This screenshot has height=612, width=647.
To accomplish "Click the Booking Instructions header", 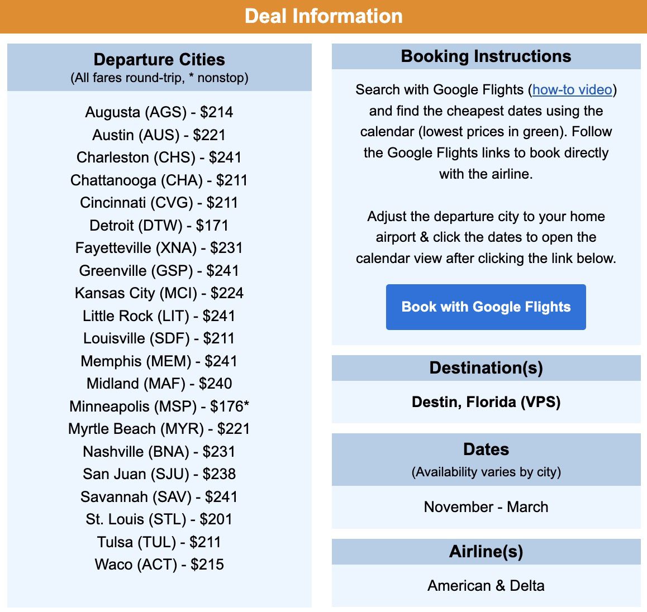I will (x=486, y=56).
